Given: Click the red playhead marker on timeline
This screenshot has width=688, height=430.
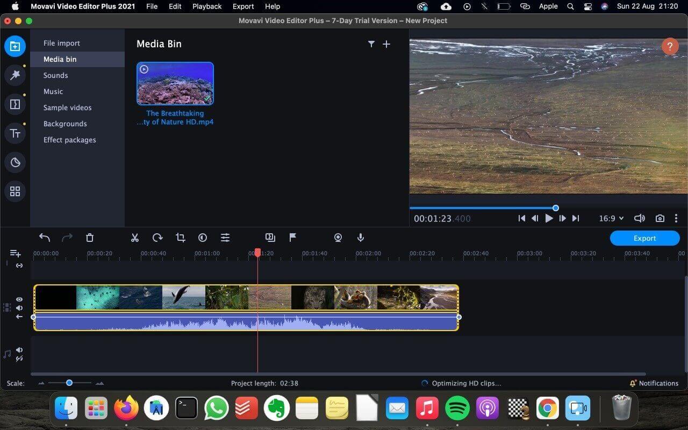Looking at the screenshot, I should [x=257, y=252].
